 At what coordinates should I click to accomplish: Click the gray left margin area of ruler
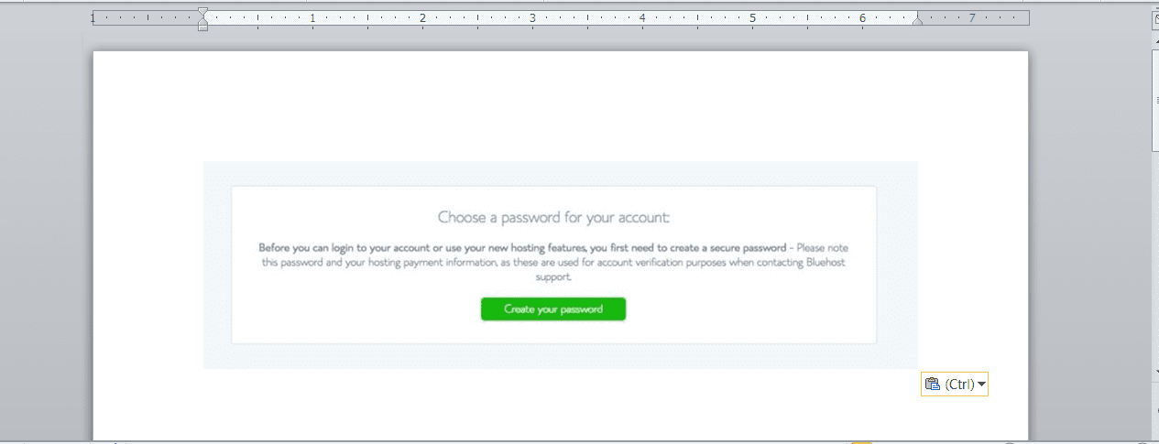point(147,17)
